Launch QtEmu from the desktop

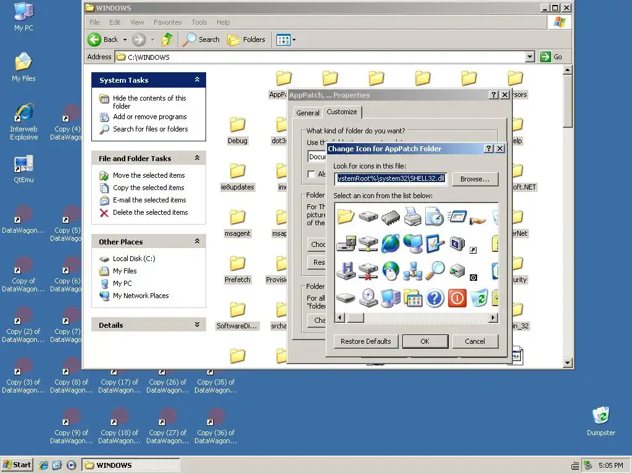pyautogui.click(x=23, y=169)
